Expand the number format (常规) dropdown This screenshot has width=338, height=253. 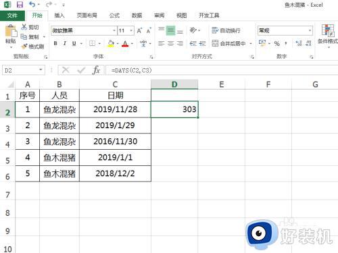point(310,30)
